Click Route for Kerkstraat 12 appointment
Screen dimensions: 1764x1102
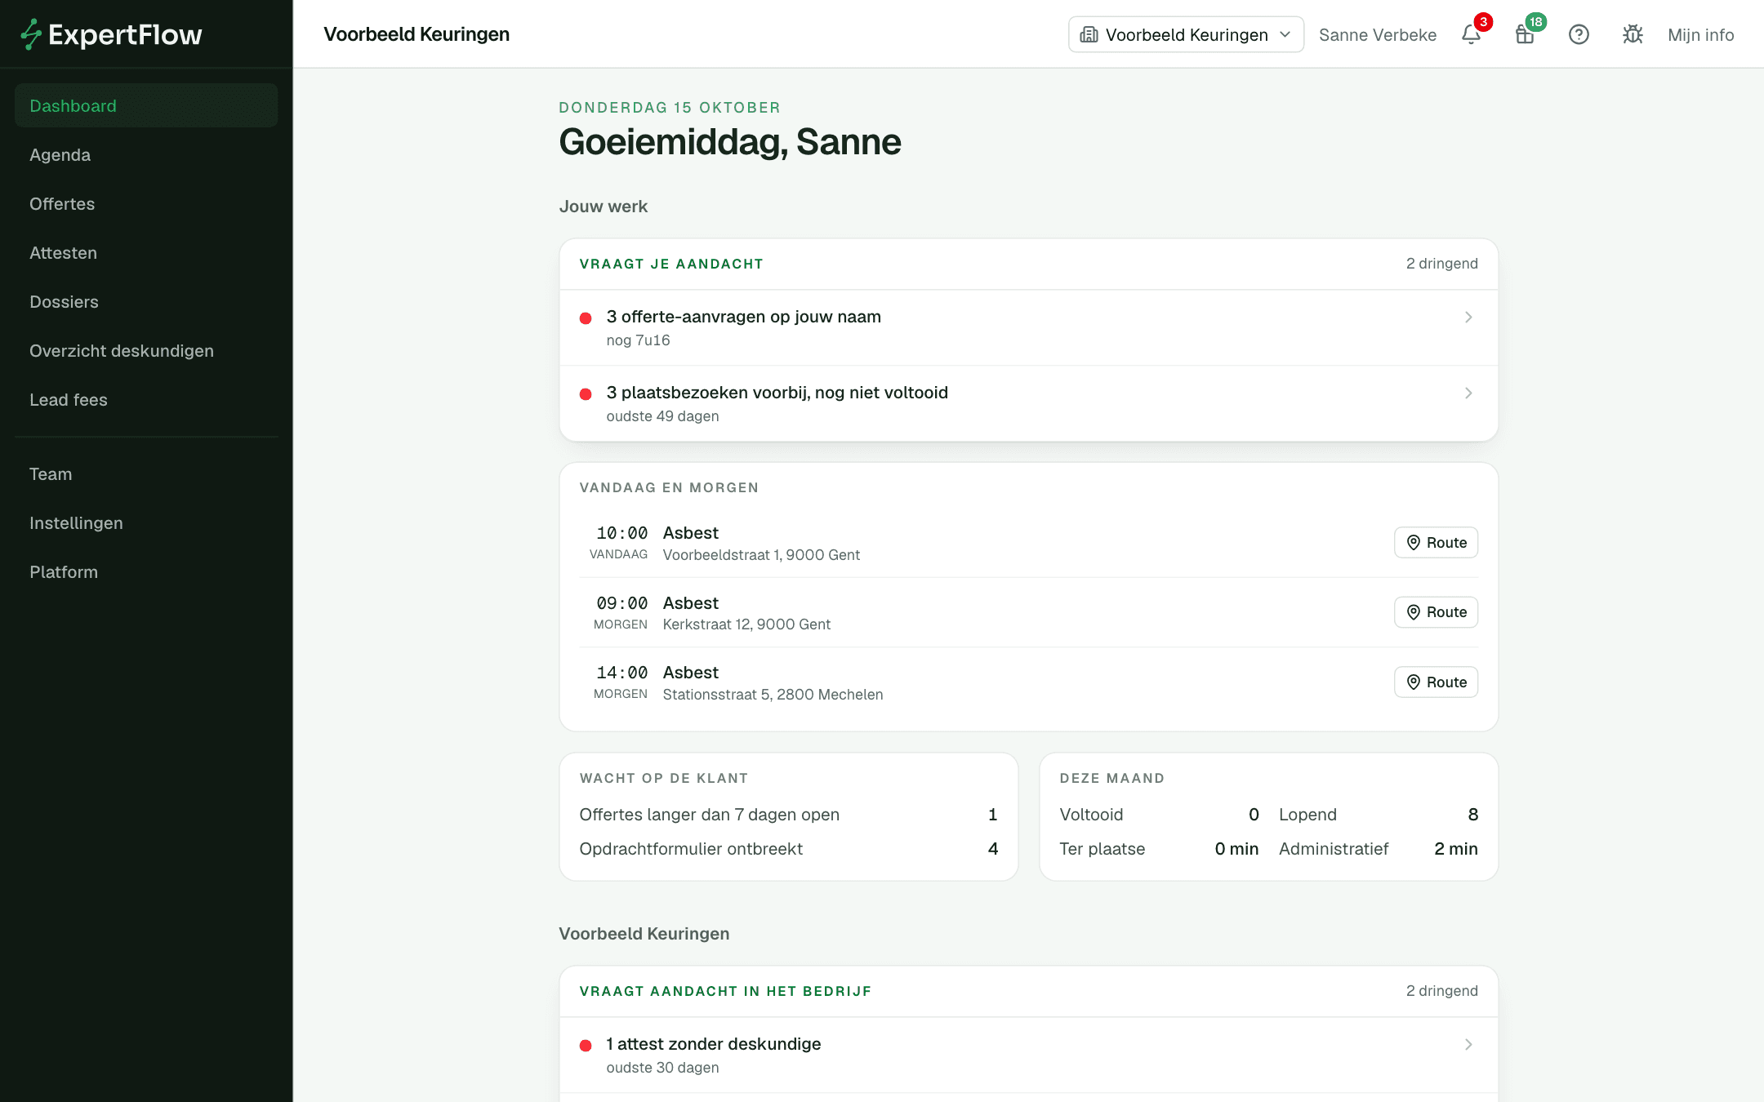pos(1436,611)
